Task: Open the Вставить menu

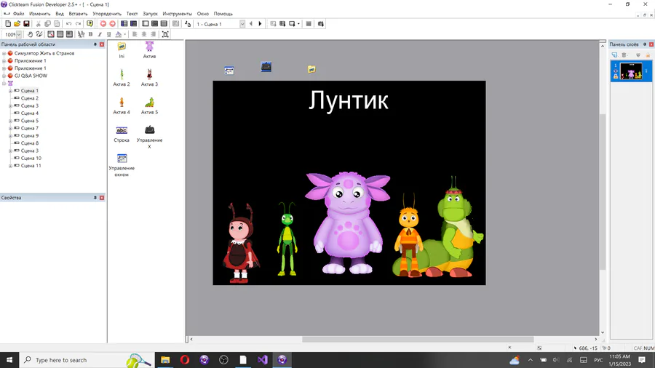Action: click(78, 14)
